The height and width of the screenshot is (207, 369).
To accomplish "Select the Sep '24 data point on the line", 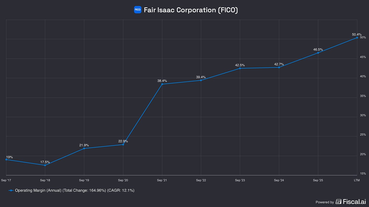I will [279, 67].
